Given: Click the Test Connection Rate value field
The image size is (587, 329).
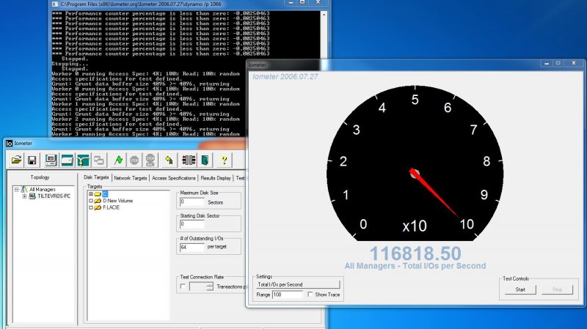Looking at the screenshot, I should point(198,287).
